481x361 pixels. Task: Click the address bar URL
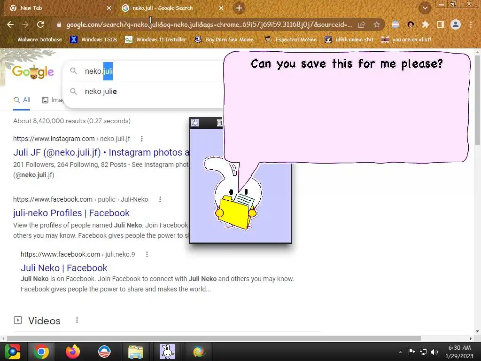coord(209,24)
